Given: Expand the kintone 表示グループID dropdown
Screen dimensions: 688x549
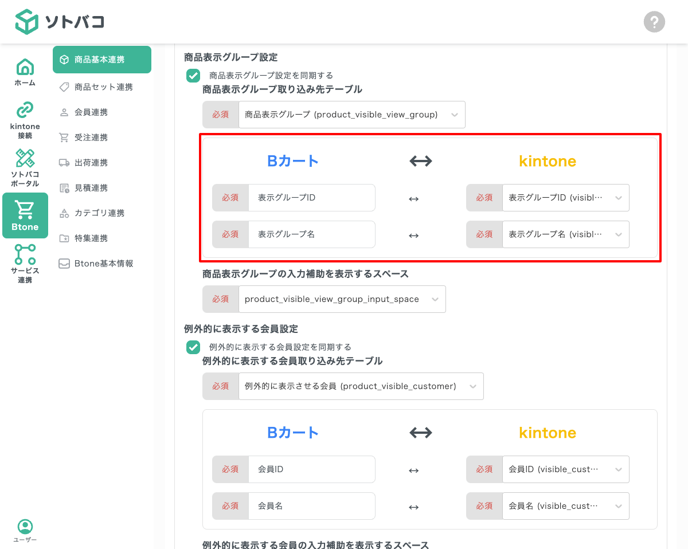Looking at the screenshot, I should tap(565, 198).
